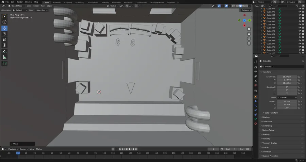The height and width of the screenshot is (162, 306).
Task: Open the viewport Add menu
Action: [42, 6]
